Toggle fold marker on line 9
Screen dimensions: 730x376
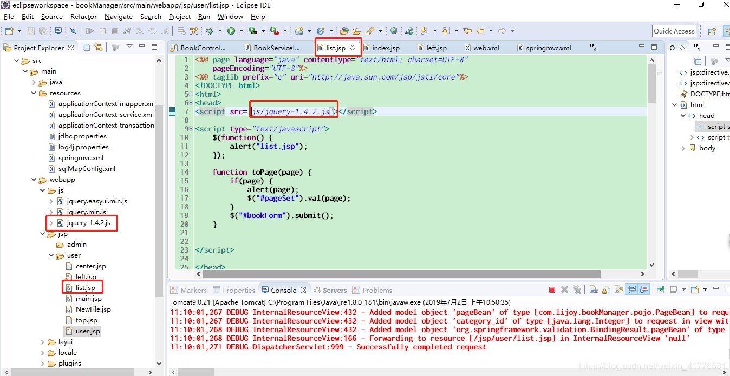tap(191, 129)
